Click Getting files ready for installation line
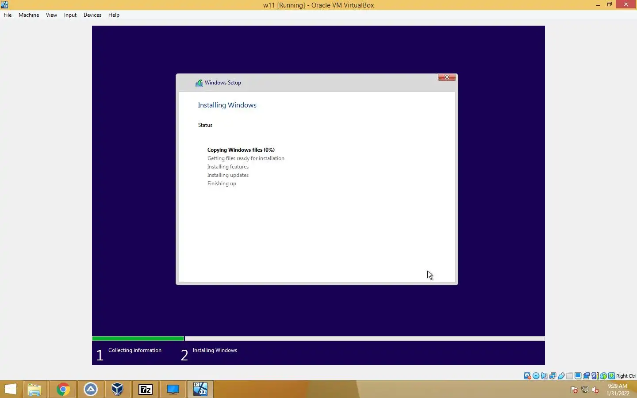Viewport: 637px width, 398px height. [246, 158]
